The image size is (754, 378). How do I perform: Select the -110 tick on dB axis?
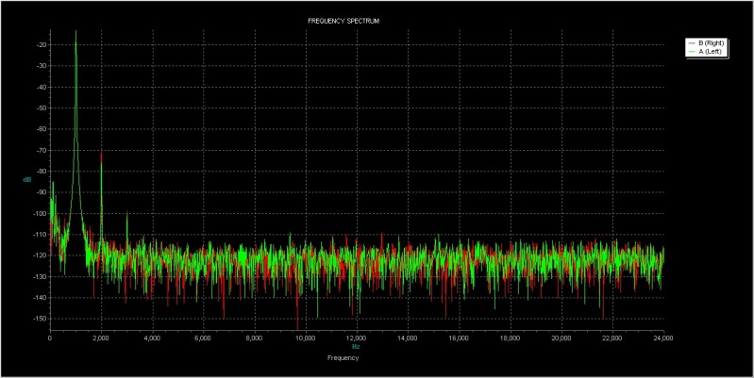point(40,235)
